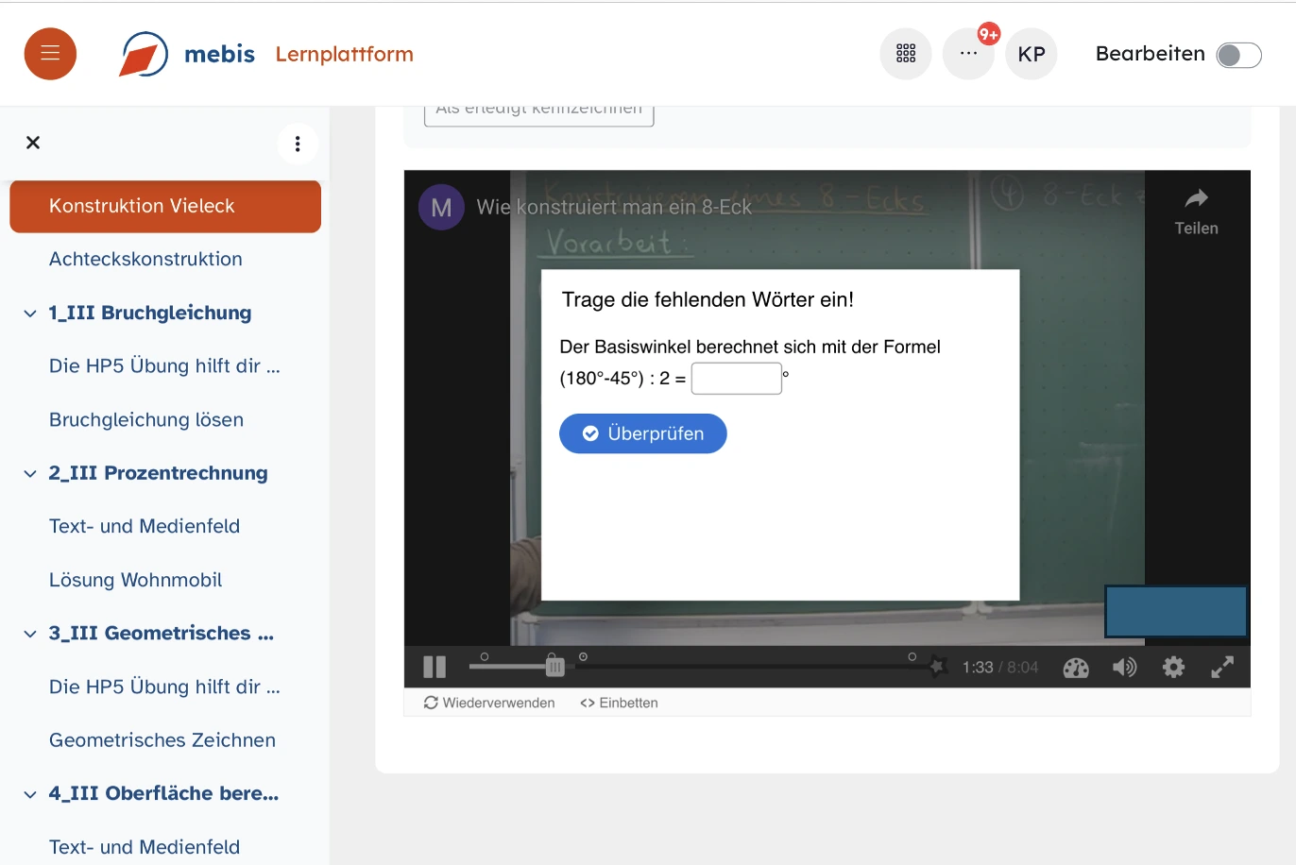The image size is (1296, 865).
Task: Click the video progress slider handle
Action: [555, 667]
